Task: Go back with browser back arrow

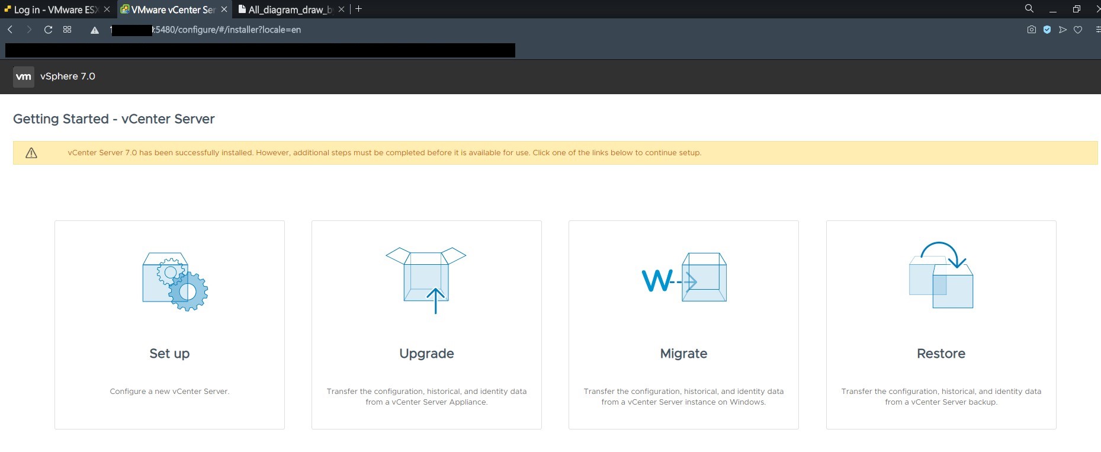Action: [10, 30]
